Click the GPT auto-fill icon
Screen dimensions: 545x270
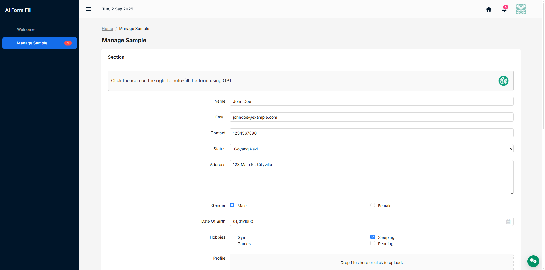click(503, 81)
